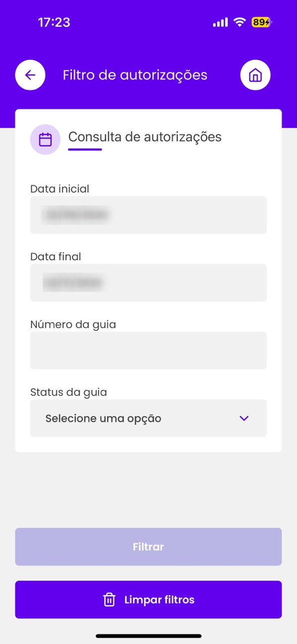Tap the Wi-Fi icon in status bar
This screenshot has width=297, height=644.
tap(240, 22)
